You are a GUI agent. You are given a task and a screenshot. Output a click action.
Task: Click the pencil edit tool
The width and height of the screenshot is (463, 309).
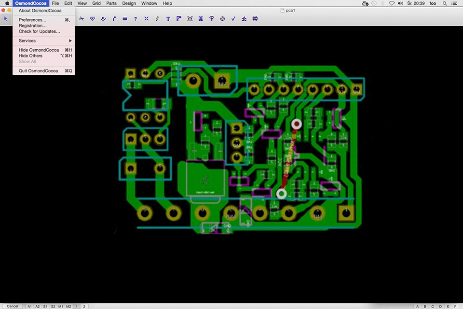[x=157, y=19]
